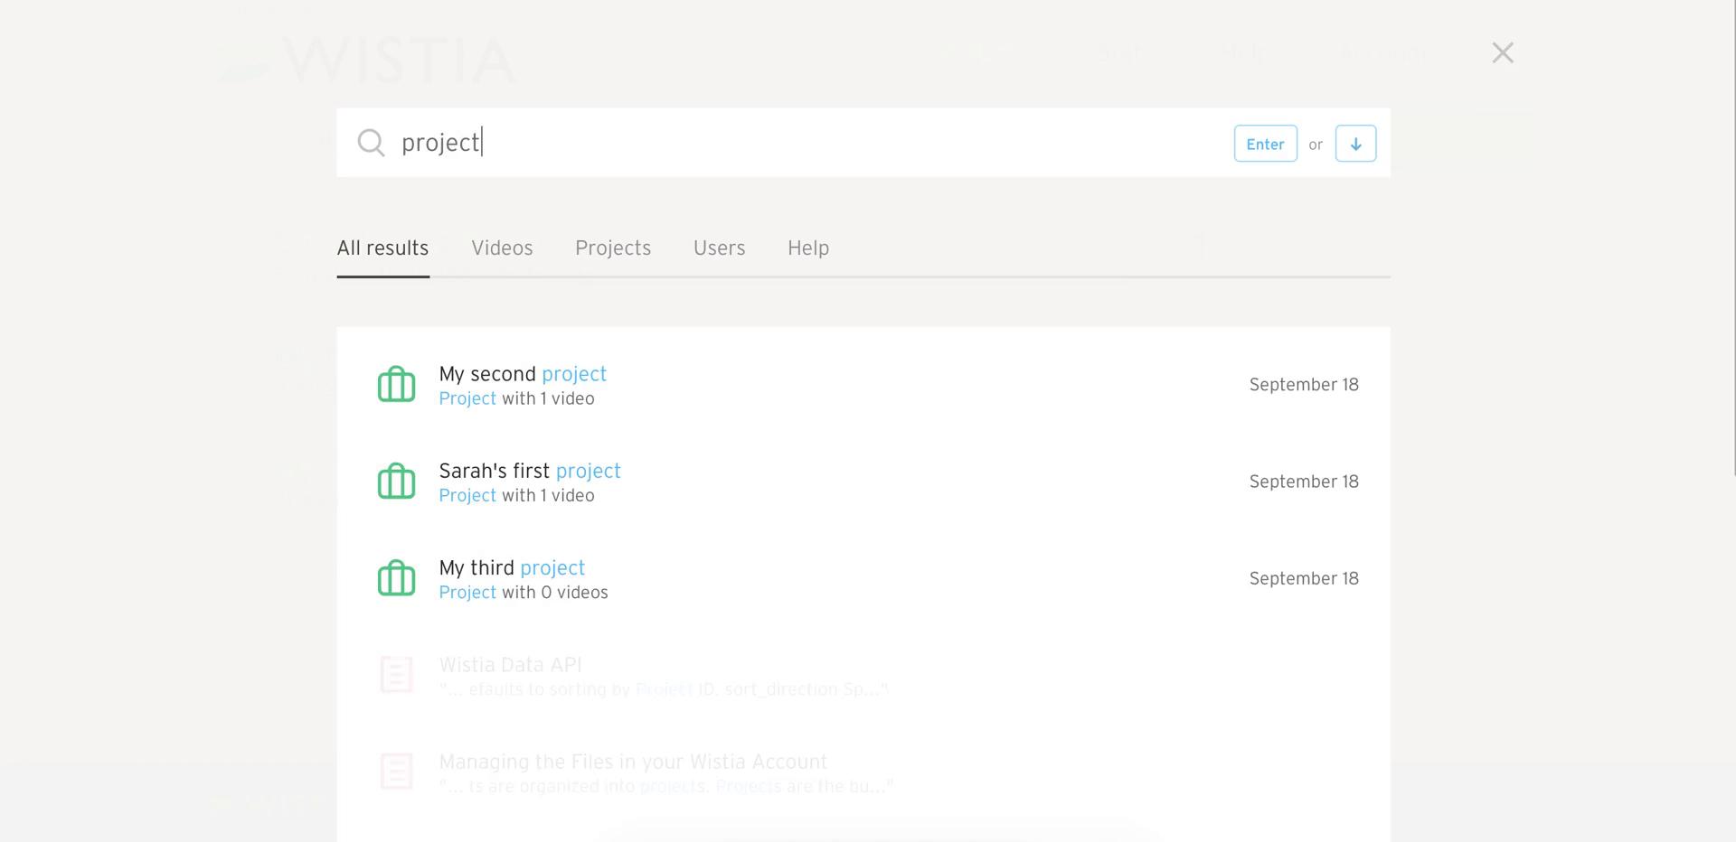Switch to the Users tab

[x=719, y=248]
